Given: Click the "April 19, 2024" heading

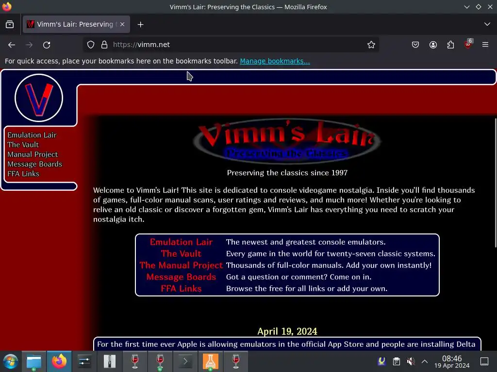Looking at the screenshot, I should (x=287, y=331).
